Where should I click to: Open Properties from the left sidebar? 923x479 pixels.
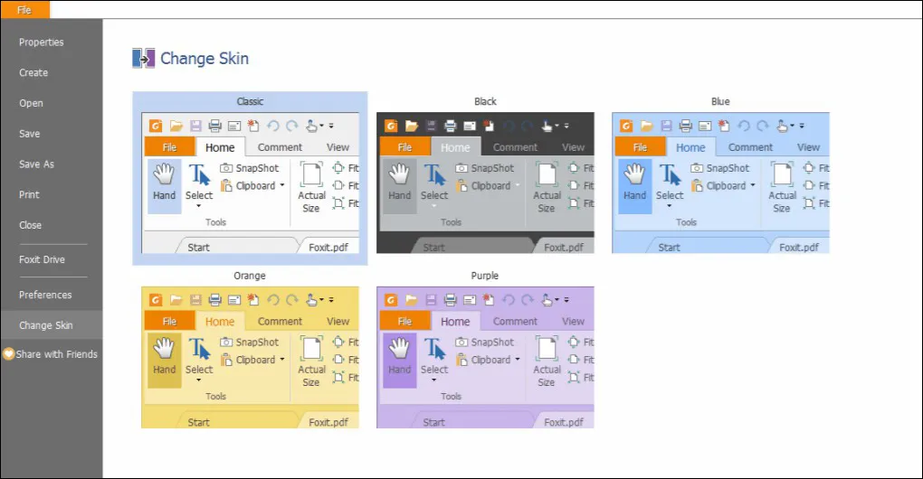[x=42, y=42]
